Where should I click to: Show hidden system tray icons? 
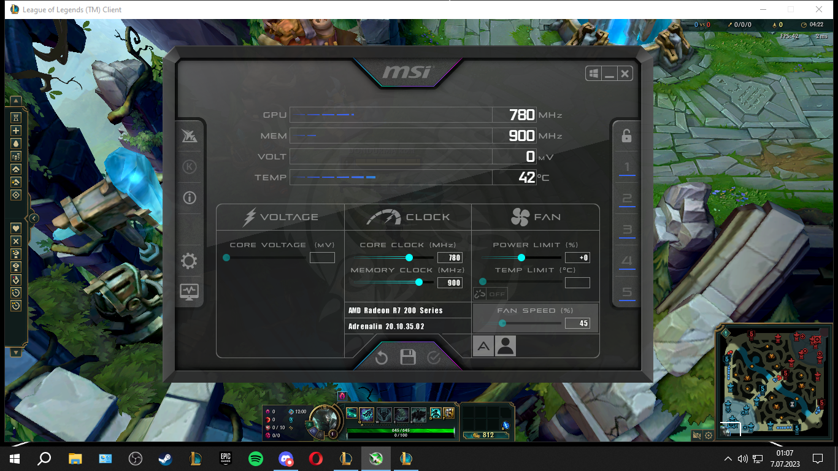pyautogui.click(x=728, y=458)
